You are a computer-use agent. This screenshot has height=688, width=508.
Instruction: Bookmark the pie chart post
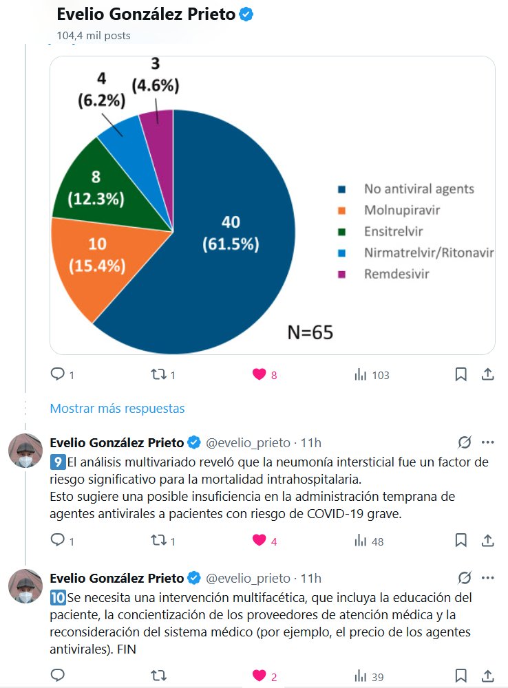click(461, 374)
